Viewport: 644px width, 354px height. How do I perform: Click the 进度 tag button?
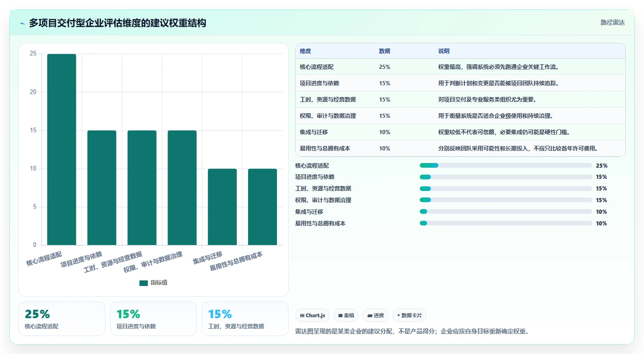(x=375, y=315)
